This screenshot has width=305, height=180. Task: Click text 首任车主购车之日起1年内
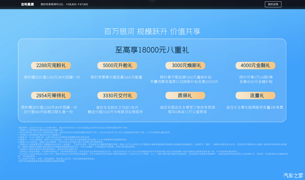117,107
